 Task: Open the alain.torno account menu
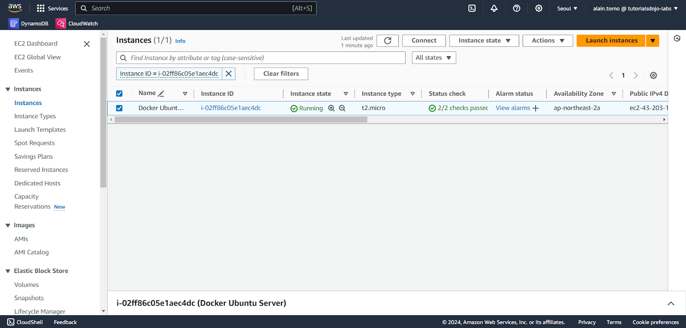pyautogui.click(x=635, y=8)
